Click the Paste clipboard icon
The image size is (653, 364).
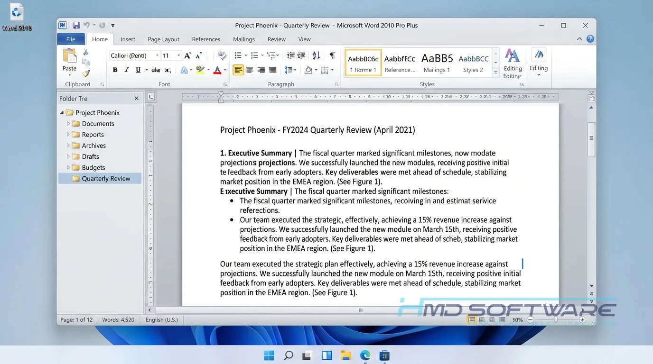pyautogui.click(x=69, y=56)
